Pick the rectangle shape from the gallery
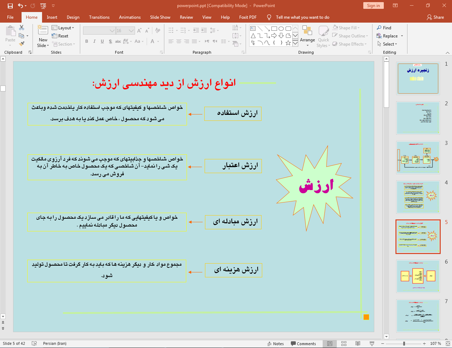The image size is (452, 348). click(x=274, y=29)
